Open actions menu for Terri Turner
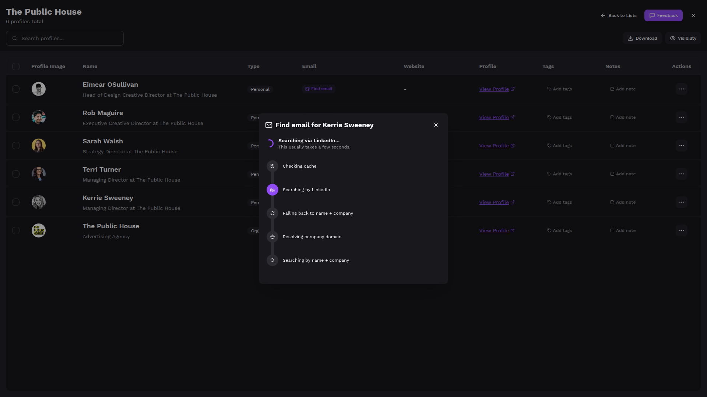This screenshot has height=397, width=707. pyautogui.click(x=682, y=174)
